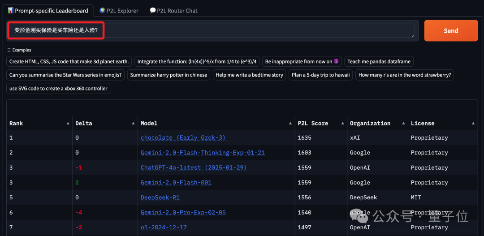Focus the prompt text input field

tap(211, 30)
